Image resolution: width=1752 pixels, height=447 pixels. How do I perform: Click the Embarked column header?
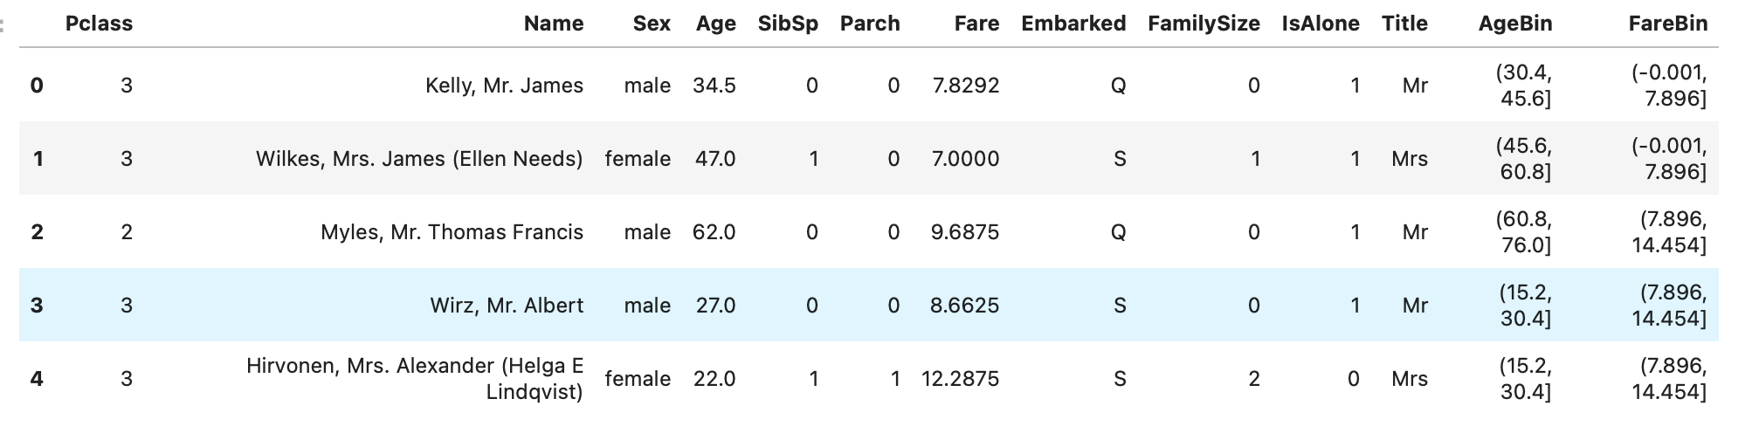(x=1073, y=24)
